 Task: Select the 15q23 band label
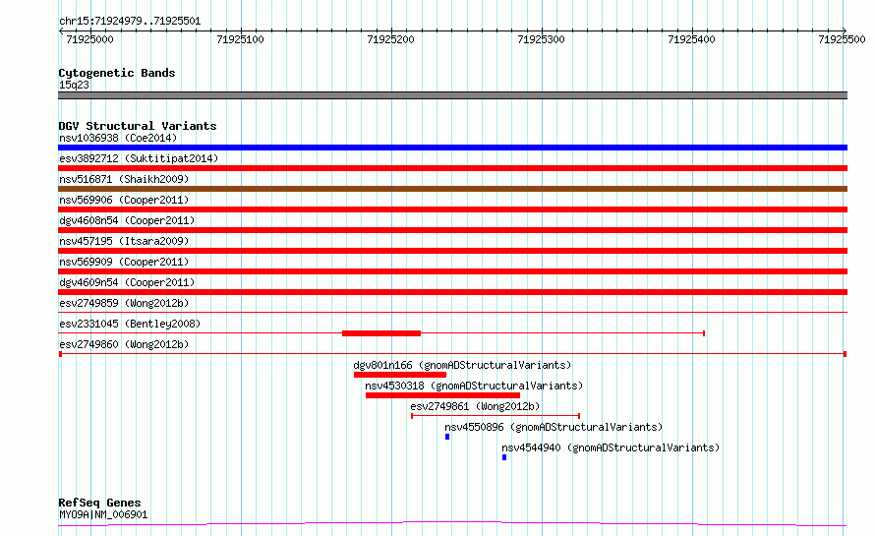(x=74, y=85)
